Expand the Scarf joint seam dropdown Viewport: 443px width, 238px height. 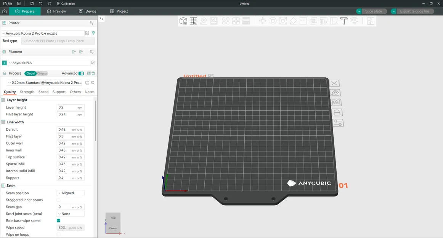pyautogui.click(x=71, y=214)
